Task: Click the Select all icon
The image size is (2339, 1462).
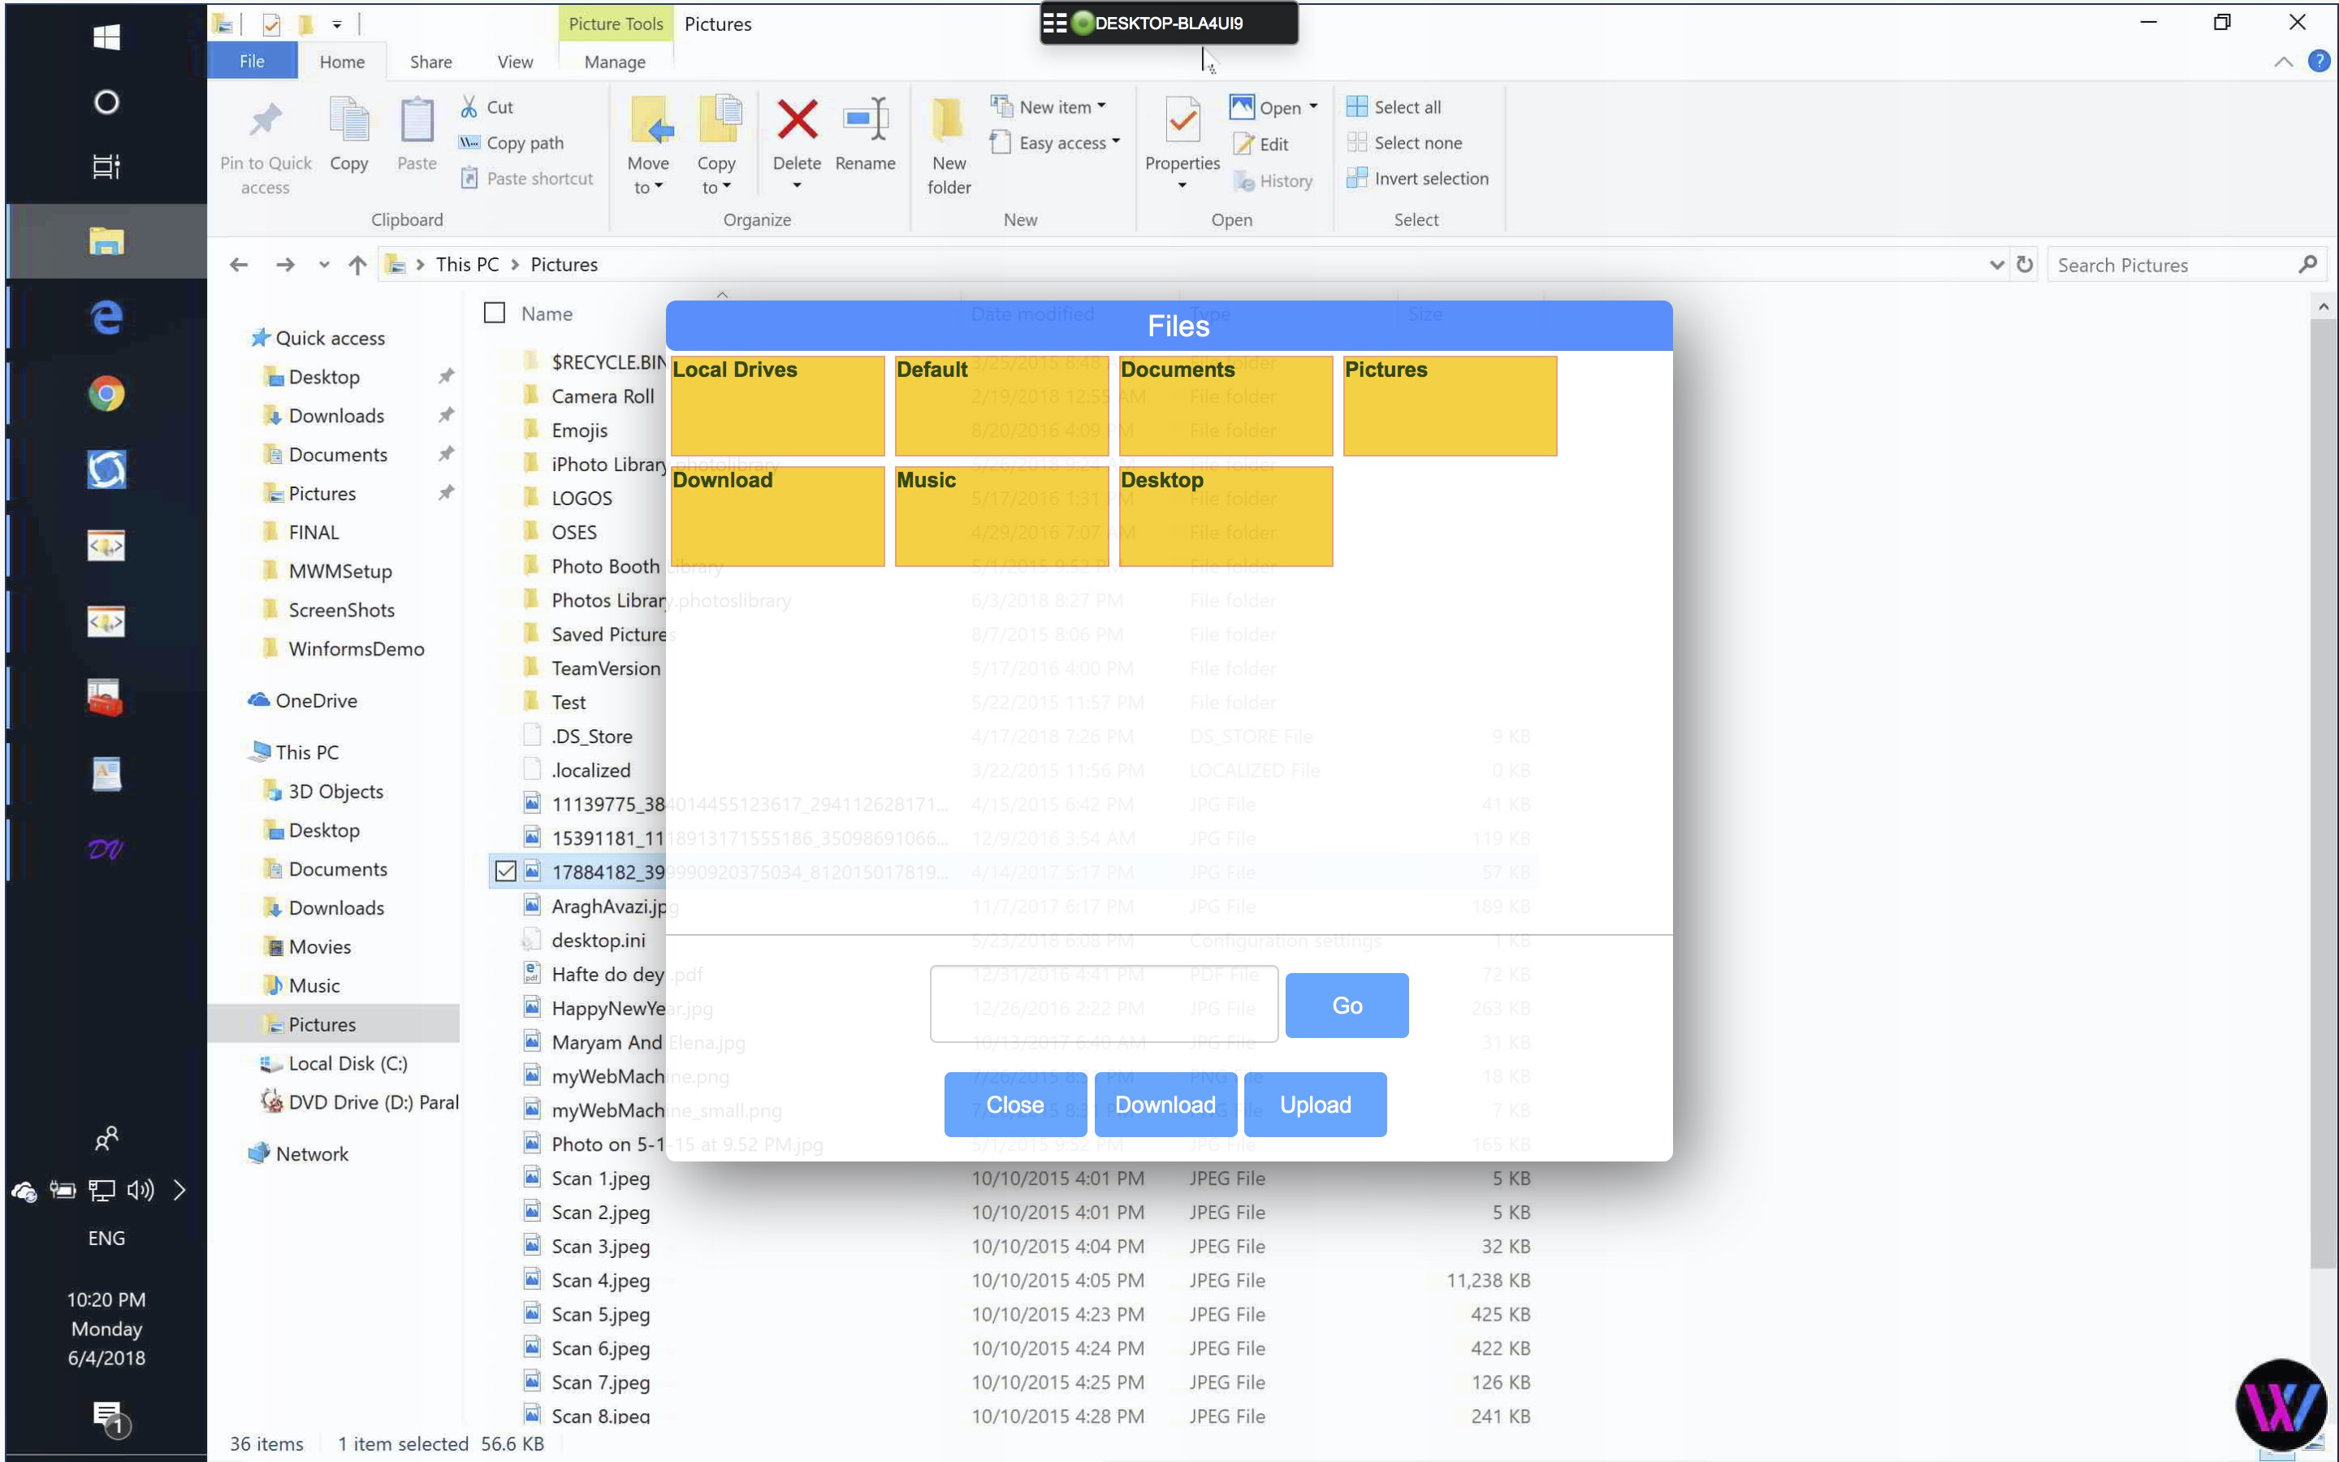Action: [x=1357, y=106]
